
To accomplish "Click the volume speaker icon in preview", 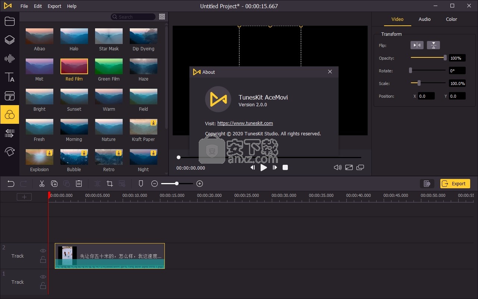I will (x=337, y=167).
